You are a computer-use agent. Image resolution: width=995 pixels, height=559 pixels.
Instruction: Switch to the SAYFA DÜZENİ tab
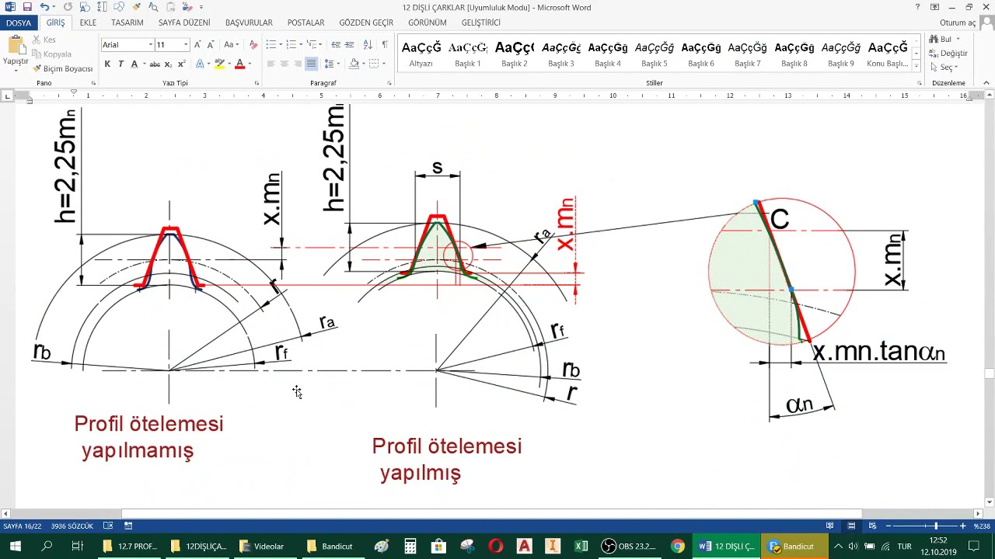coord(184,23)
